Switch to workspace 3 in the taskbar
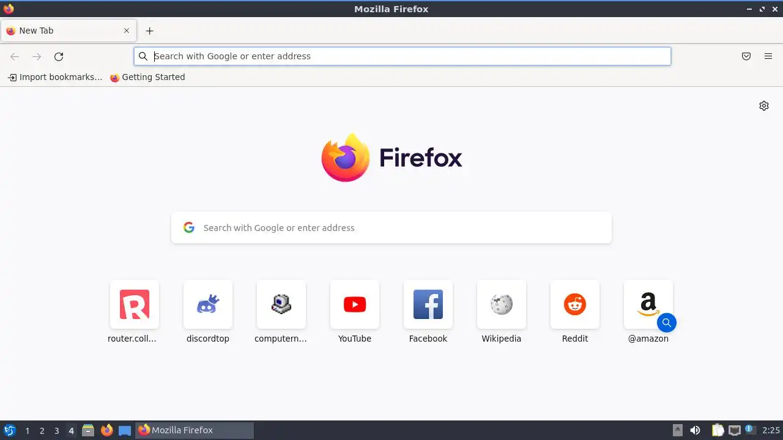This screenshot has height=440, width=783. (x=56, y=431)
